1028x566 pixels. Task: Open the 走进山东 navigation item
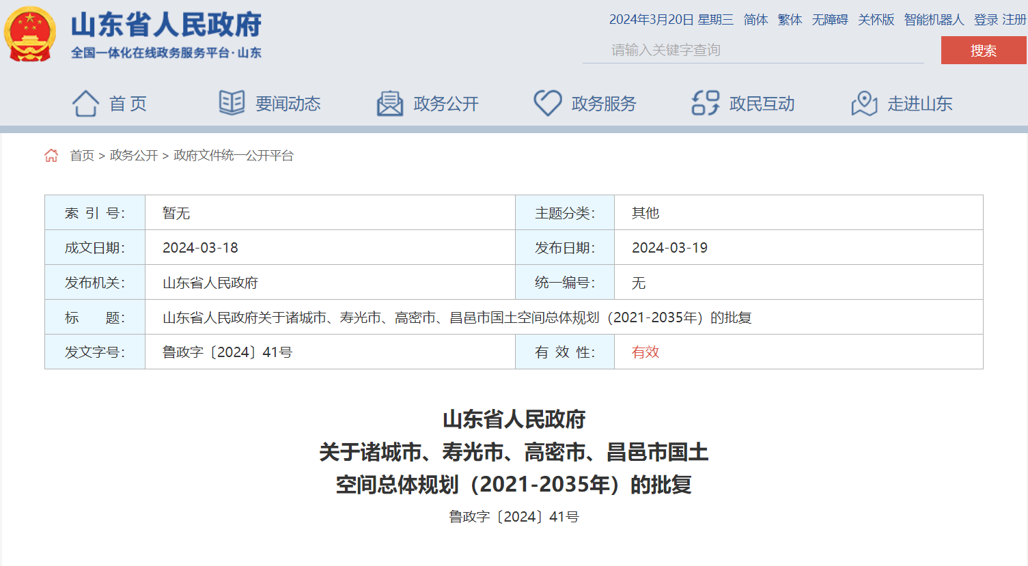(920, 104)
